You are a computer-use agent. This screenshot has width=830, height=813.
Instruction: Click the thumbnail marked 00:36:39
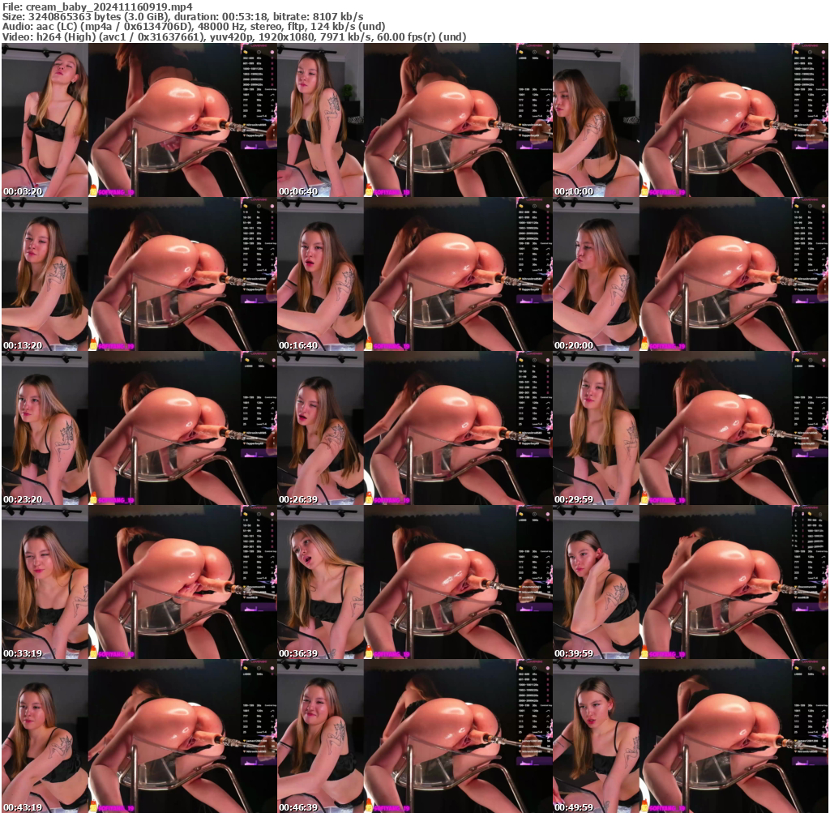(414, 582)
